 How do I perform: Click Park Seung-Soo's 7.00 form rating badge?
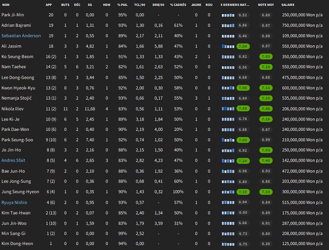click(x=243, y=140)
